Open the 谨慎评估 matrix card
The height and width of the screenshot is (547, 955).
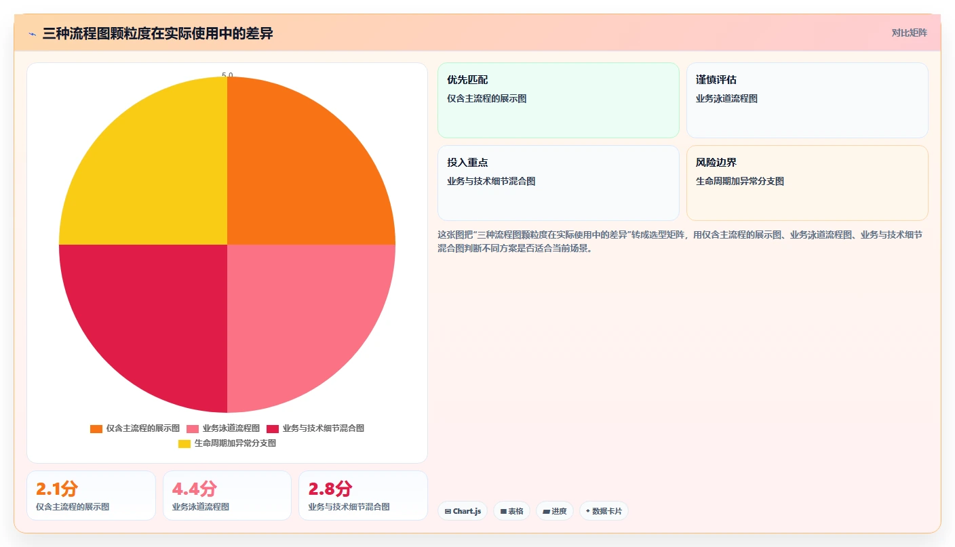point(807,100)
